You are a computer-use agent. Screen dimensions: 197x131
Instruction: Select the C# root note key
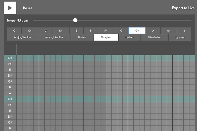pyautogui.click(x=30, y=31)
